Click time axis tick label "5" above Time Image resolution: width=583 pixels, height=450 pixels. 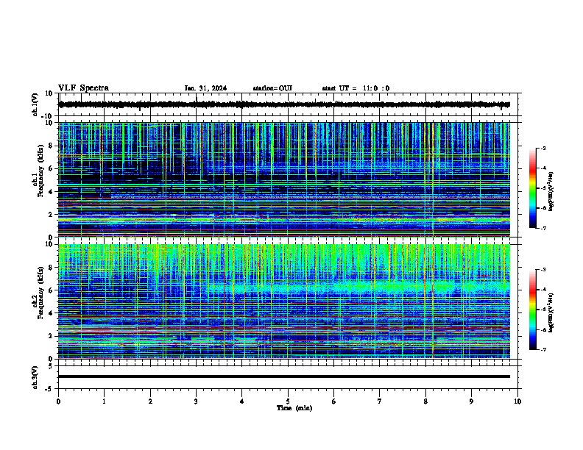288,401
